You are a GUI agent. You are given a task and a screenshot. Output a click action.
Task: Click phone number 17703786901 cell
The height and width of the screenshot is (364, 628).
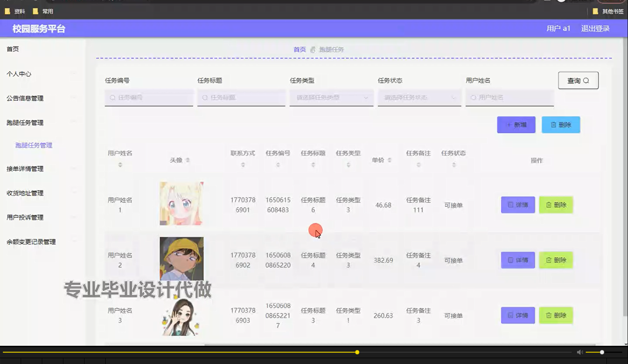(x=243, y=205)
